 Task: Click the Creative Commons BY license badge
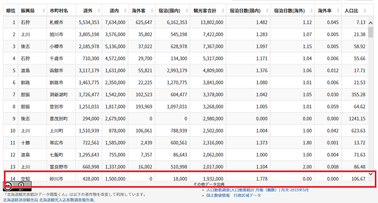[17, 185]
